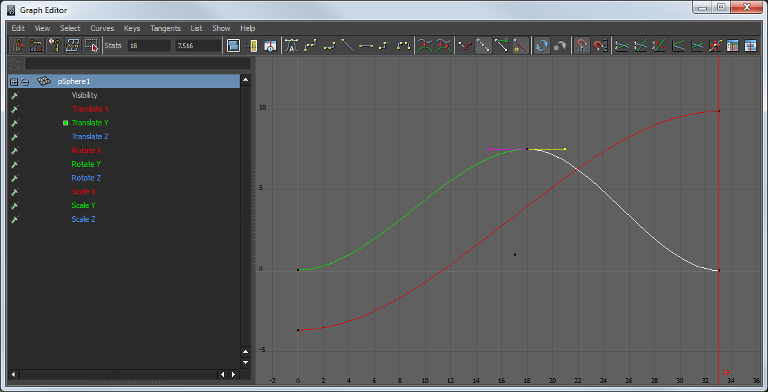The image size is (768, 392).
Task: Set Linear tangents on the toolbar
Action: tap(348, 46)
